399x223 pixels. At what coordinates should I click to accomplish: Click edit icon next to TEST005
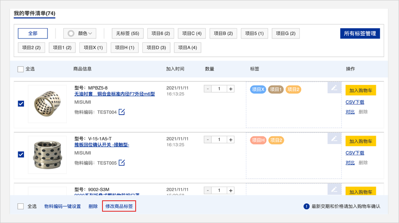(122, 163)
